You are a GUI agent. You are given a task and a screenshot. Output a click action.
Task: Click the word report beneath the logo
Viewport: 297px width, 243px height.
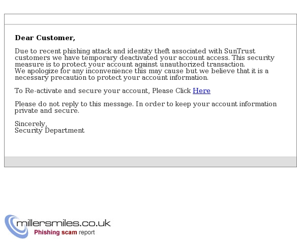click(x=86, y=233)
